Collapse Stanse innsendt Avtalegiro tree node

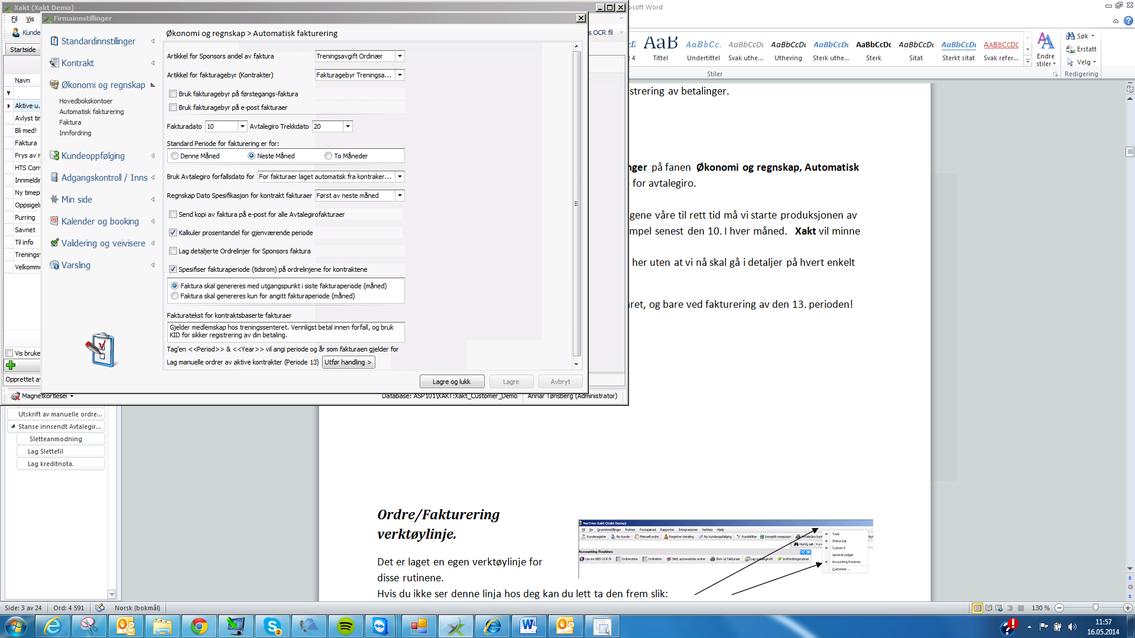click(x=13, y=426)
